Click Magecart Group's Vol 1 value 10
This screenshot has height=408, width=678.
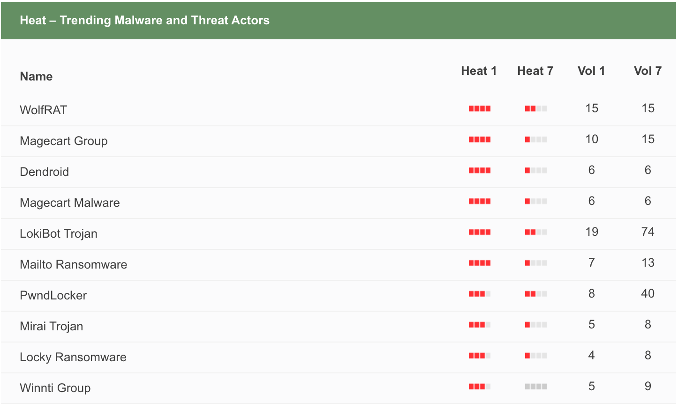592,139
